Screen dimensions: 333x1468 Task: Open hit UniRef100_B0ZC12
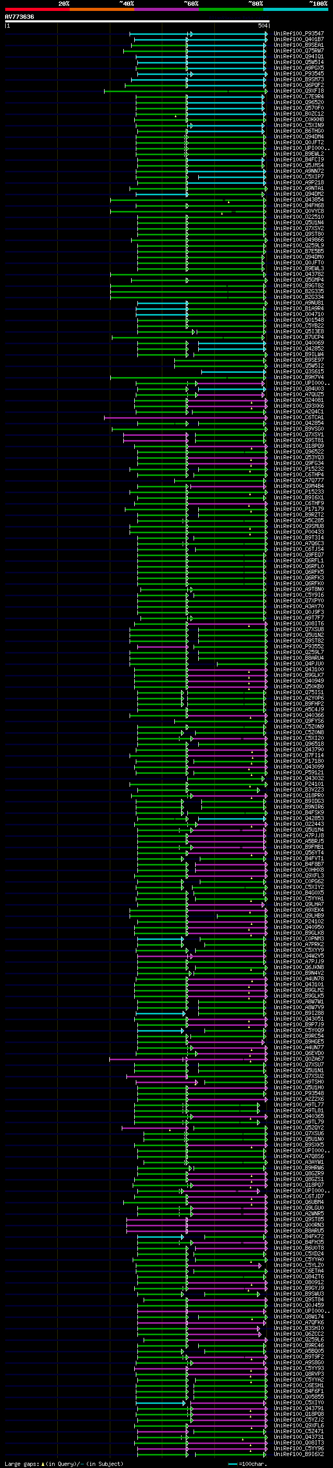click(299, 114)
